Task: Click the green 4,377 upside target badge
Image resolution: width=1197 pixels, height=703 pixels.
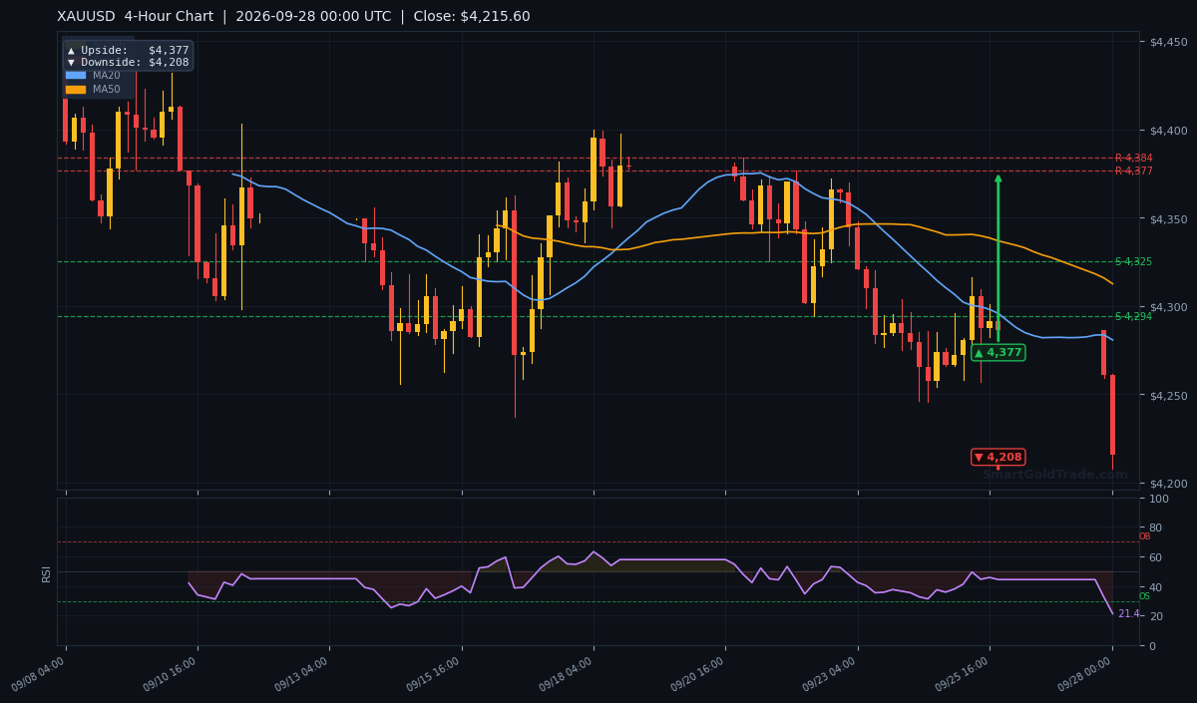Action: [x=997, y=352]
